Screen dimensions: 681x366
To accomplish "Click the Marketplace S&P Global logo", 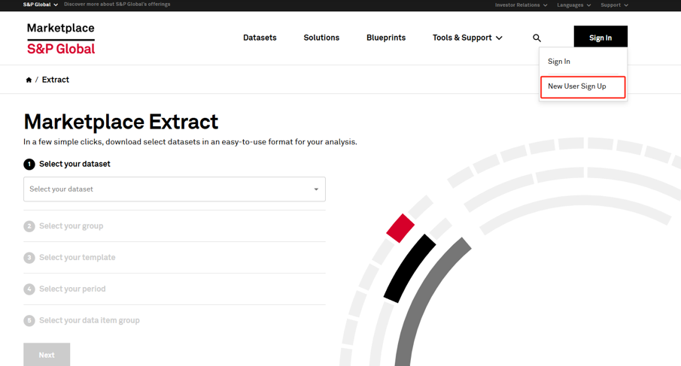I will [x=61, y=38].
